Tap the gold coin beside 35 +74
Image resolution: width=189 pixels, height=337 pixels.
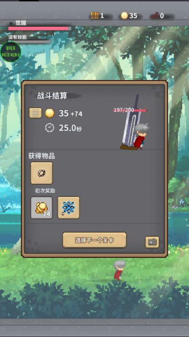click(x=50, y=113)
